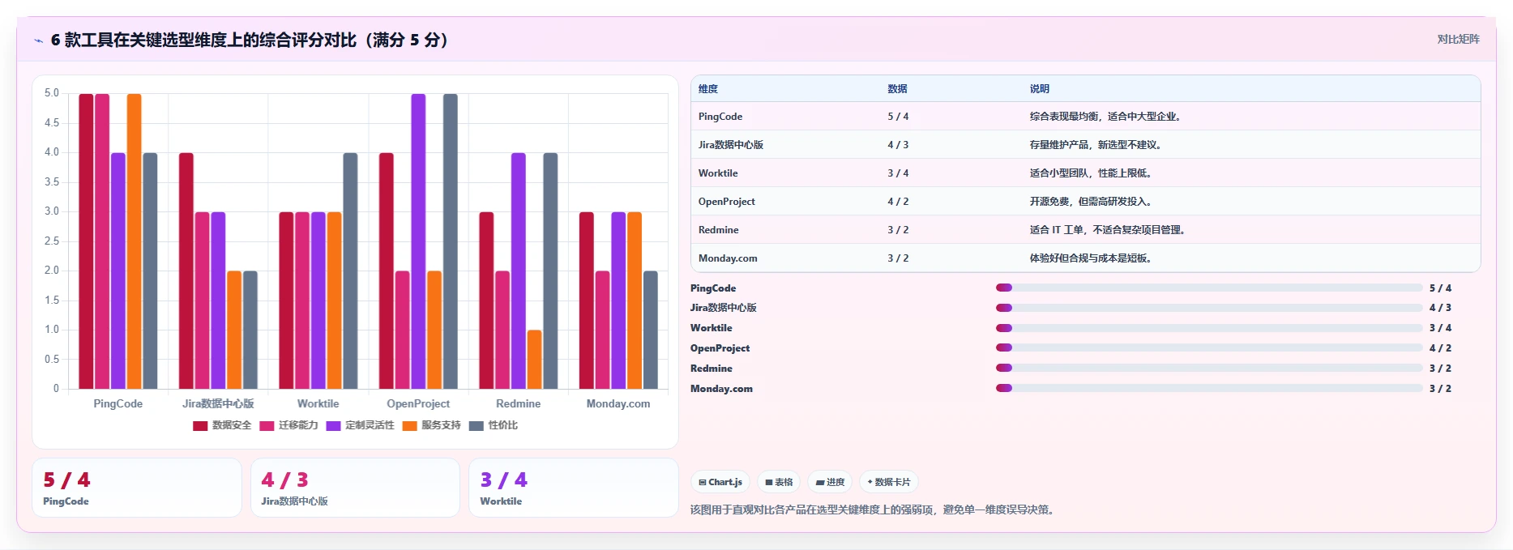Click the Monday.com progress bar

coord(1209,388)
